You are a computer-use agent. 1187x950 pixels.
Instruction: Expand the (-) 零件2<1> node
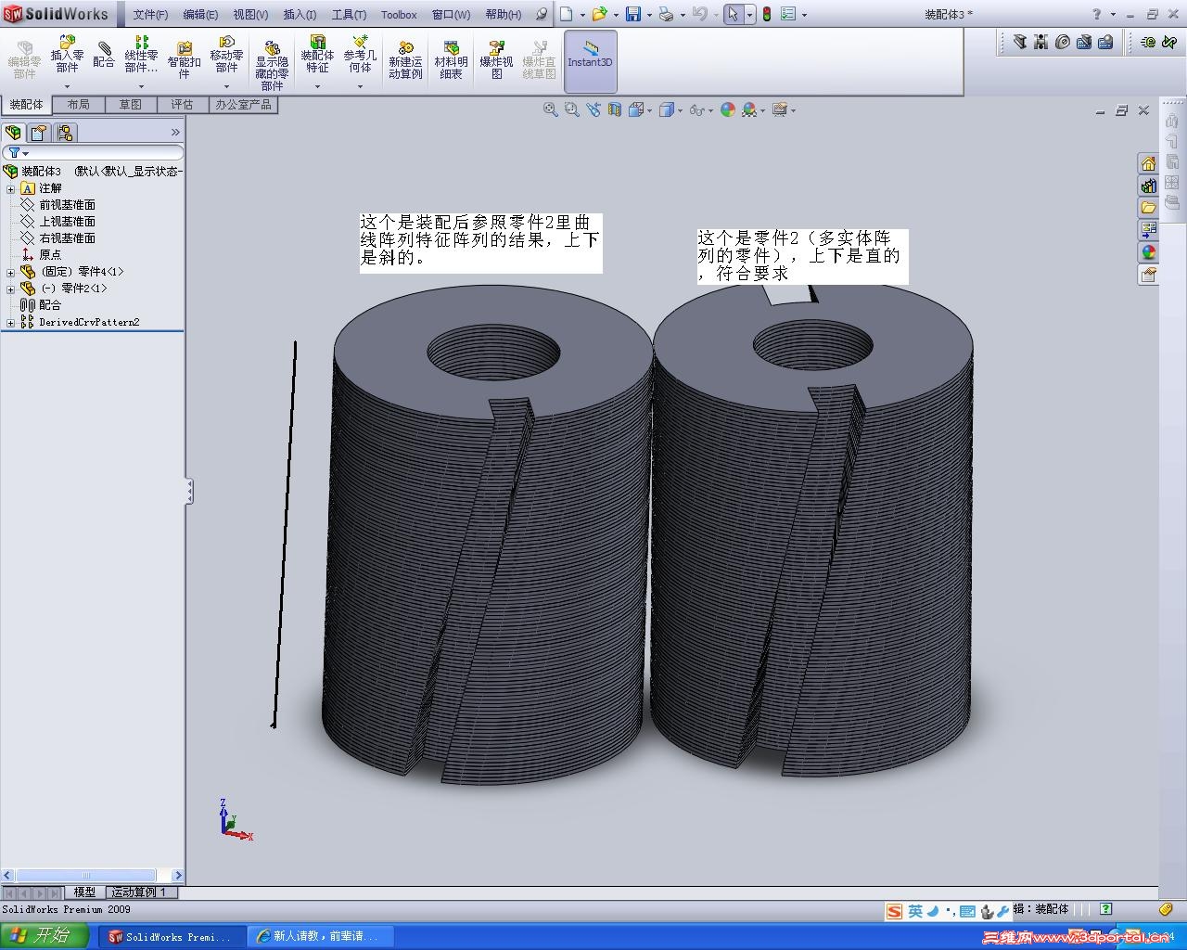point(10,289)
